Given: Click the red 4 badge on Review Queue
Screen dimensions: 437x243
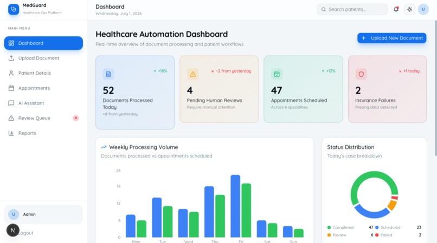Looking at the screenshot, I should click(x=76, y=118).
